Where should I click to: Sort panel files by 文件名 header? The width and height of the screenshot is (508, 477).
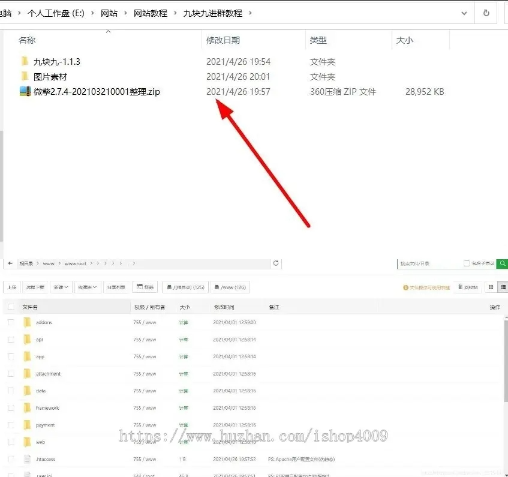coord(30,307)
